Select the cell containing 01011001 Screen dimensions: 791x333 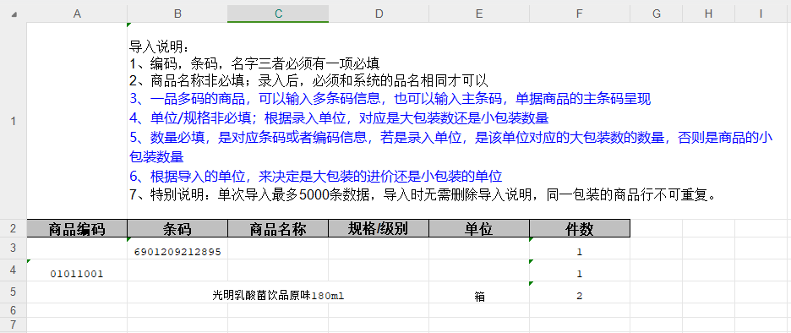(x=77, y=270)
